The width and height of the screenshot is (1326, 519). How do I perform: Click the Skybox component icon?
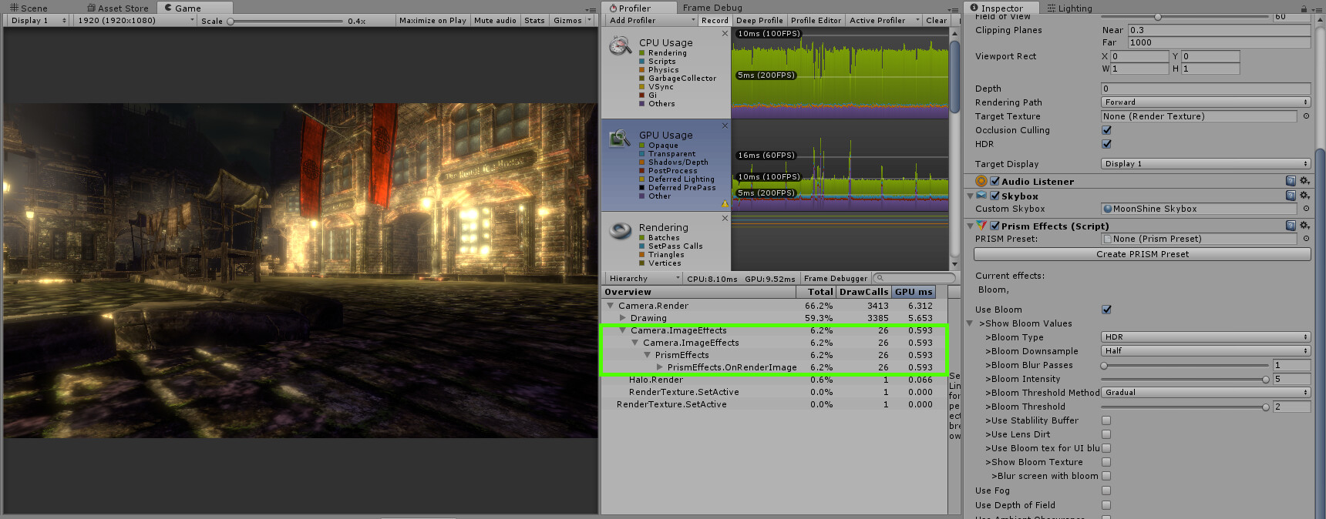click(x=981, y=196)
